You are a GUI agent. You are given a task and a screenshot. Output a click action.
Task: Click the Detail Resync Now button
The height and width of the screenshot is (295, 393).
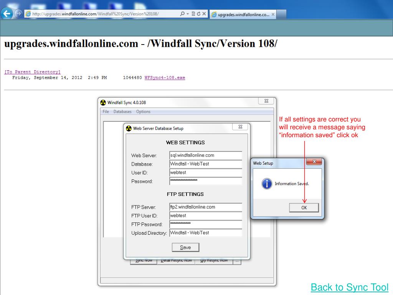176,261
